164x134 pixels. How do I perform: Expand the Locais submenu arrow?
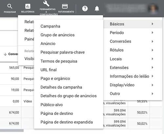153,59
